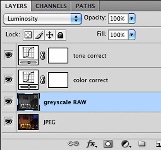
Task: Click the Opacity value field
Action: 118,19
